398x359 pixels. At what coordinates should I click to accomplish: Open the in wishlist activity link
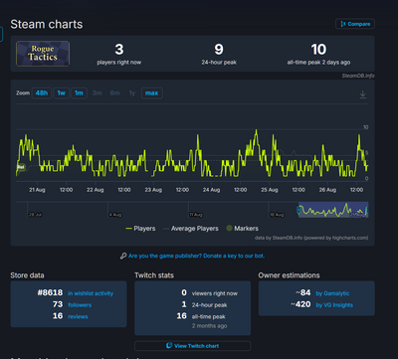[x=91, y=293]
